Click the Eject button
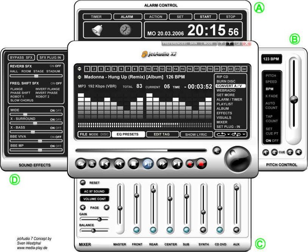The height and width of the screenshot is (252, 308). click(92, 164)
